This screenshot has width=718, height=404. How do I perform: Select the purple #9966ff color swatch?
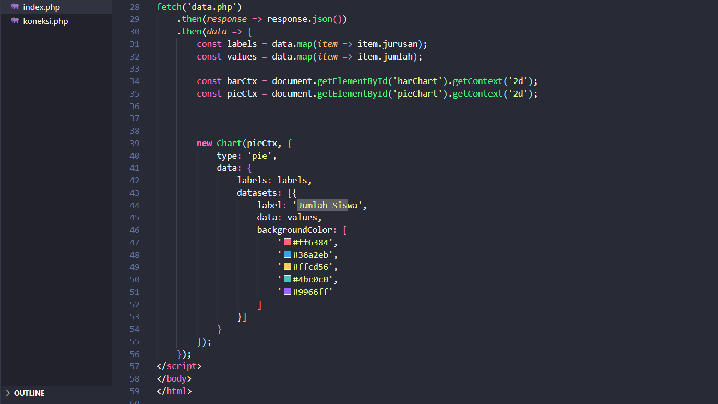pyautogui.click(x=288, y=292)
